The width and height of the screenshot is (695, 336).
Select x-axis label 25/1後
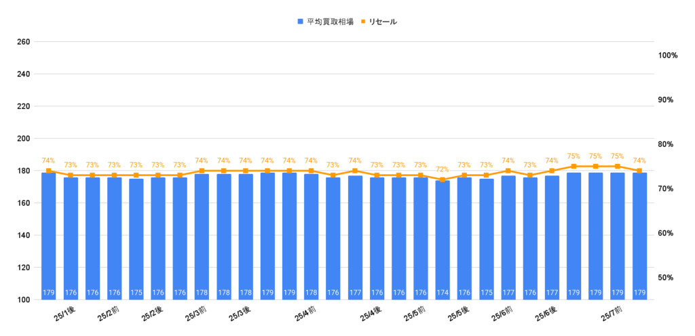[64, 315]
